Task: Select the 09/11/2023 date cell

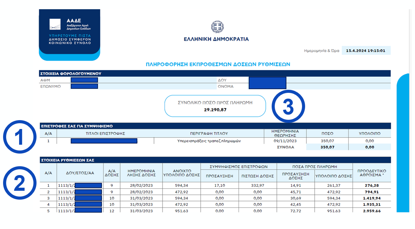Action: (285, 141)
